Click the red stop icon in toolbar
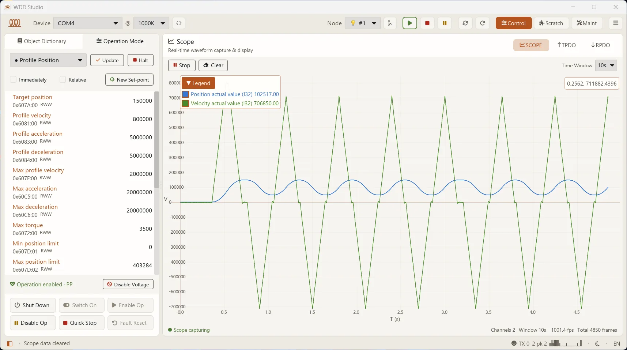The width and height of the screenshot is (627, 350). click(x=427, y=23)
